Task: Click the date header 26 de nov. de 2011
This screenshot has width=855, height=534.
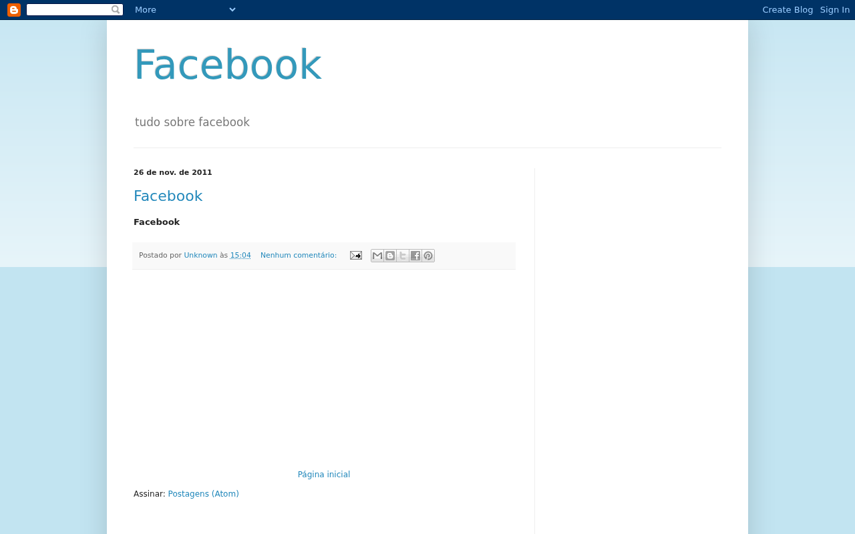Action: coord(173,172)
